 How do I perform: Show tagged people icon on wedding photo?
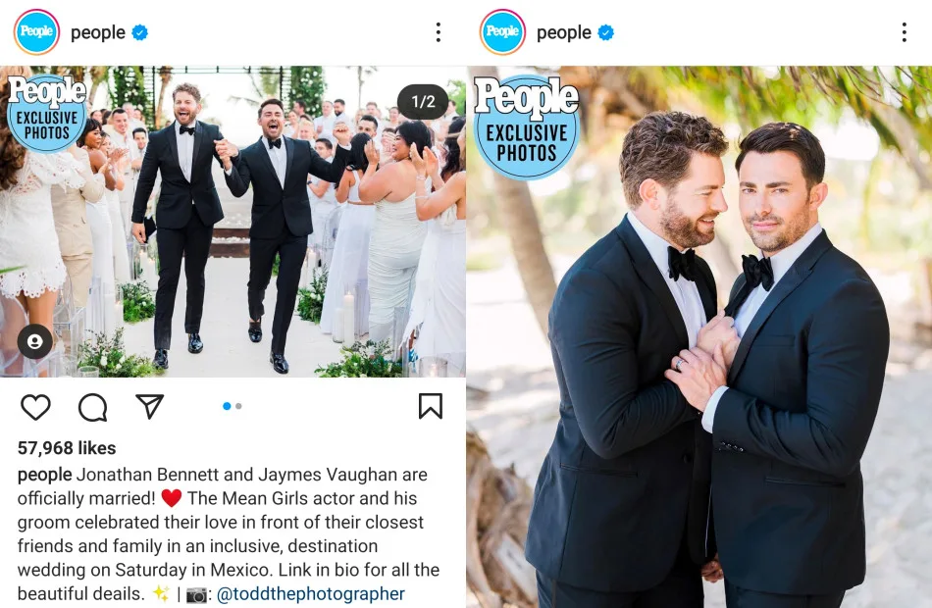pyautogui.click(x=35, y=341)
